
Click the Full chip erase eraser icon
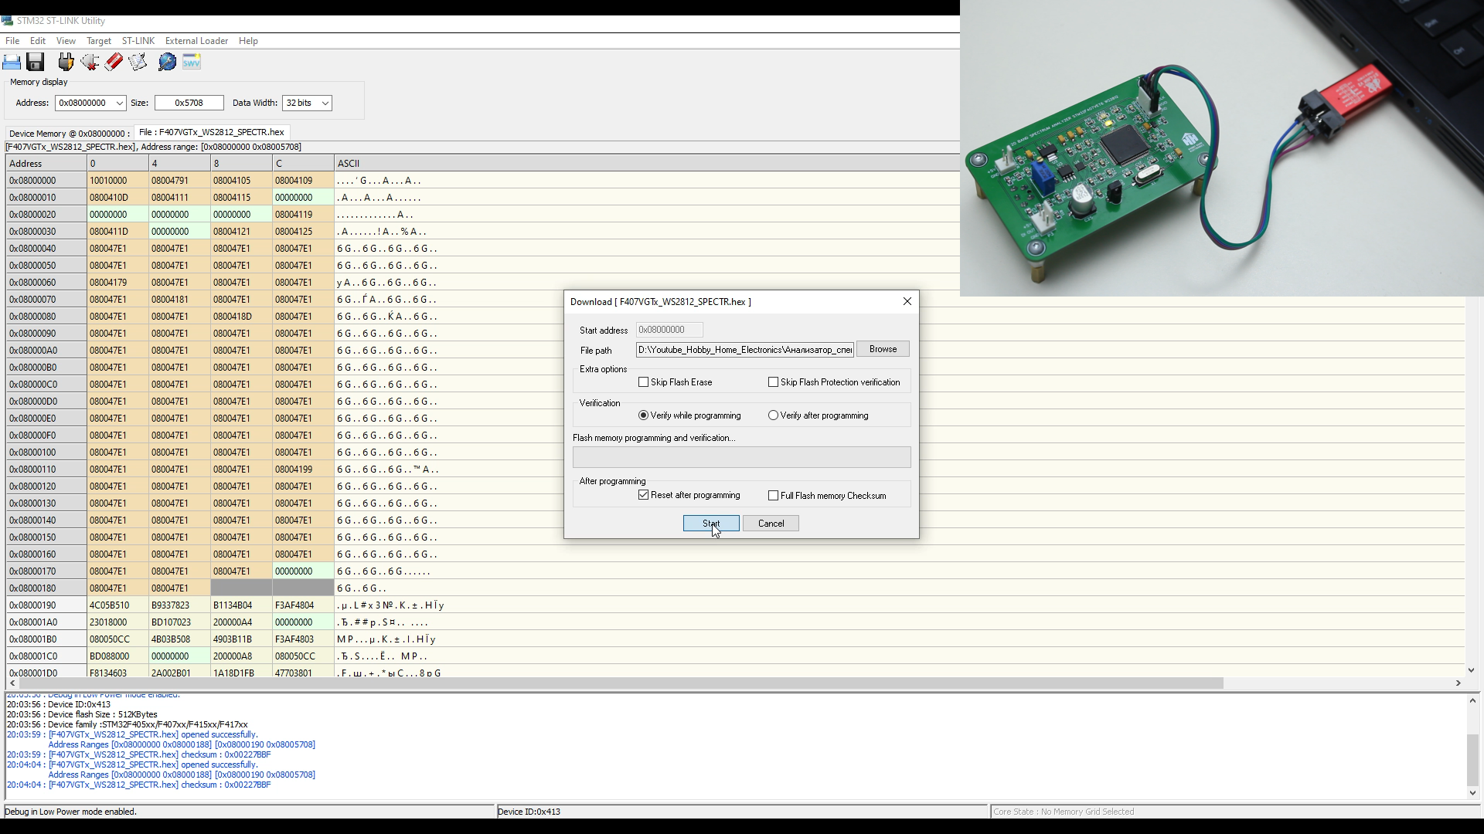(114, 62)
